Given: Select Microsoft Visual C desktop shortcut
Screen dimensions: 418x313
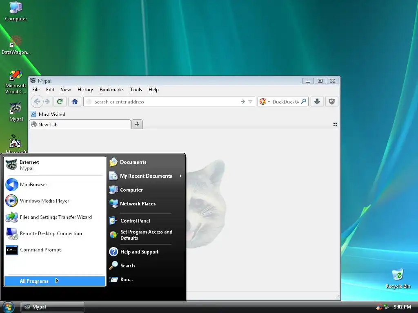Looking at the screenshot, I should [x=16, y=82].
